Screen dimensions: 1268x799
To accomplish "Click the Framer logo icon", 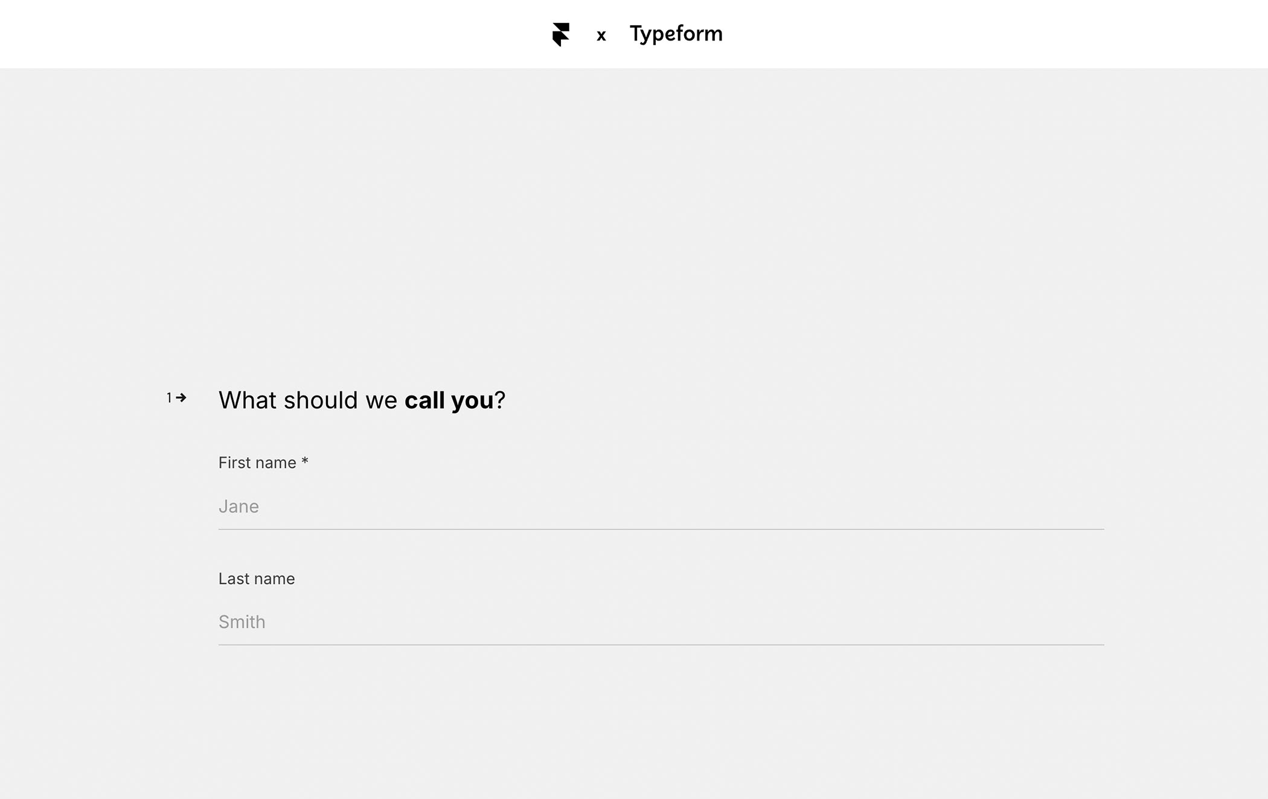I will [x=561, y=34].
